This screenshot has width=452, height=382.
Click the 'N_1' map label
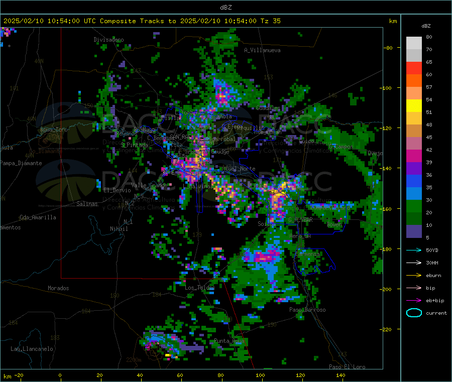pos(128,221)
